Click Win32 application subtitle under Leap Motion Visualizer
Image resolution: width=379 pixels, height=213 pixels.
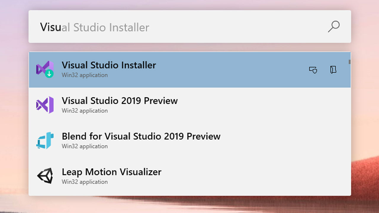(85, 182)
